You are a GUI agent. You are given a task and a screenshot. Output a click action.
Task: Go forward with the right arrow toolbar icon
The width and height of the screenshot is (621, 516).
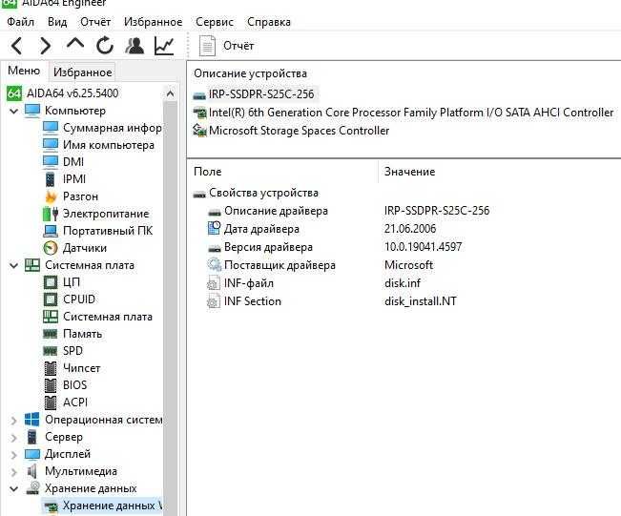click(x=46, y=46)
